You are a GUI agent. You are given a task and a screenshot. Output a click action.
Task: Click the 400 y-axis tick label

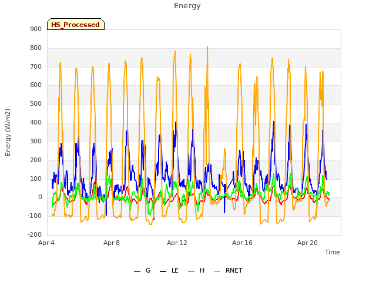(36, 123)
